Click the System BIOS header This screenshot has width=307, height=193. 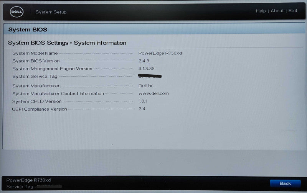coord(28,29)
